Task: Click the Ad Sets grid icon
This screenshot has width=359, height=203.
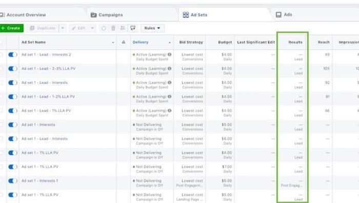Action: [x=186, y=15]
